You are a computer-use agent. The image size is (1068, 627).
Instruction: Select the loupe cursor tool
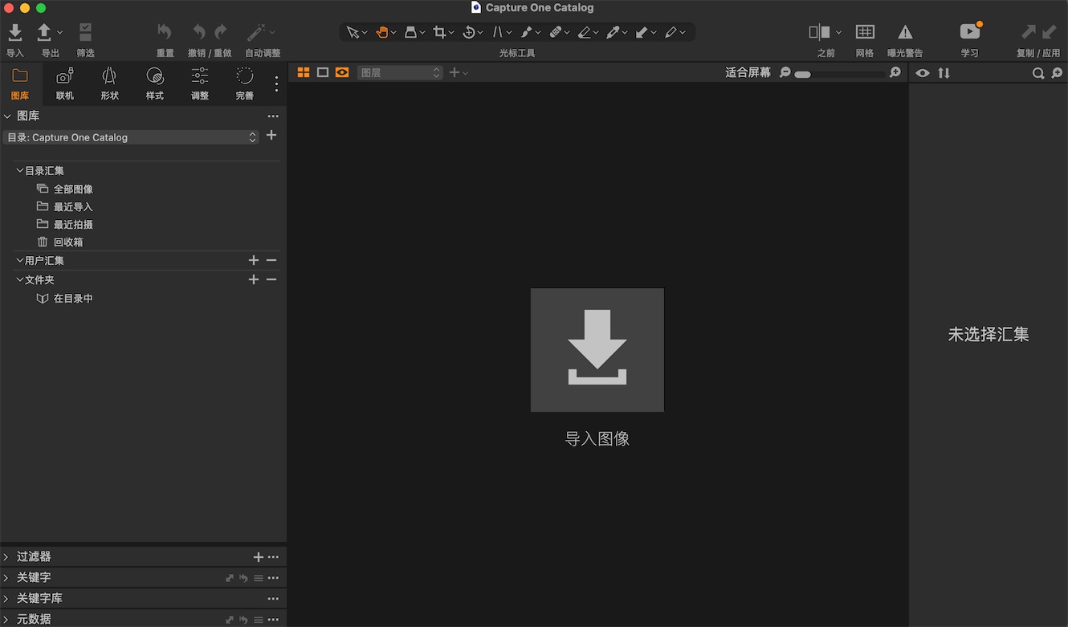pos(410,32)
